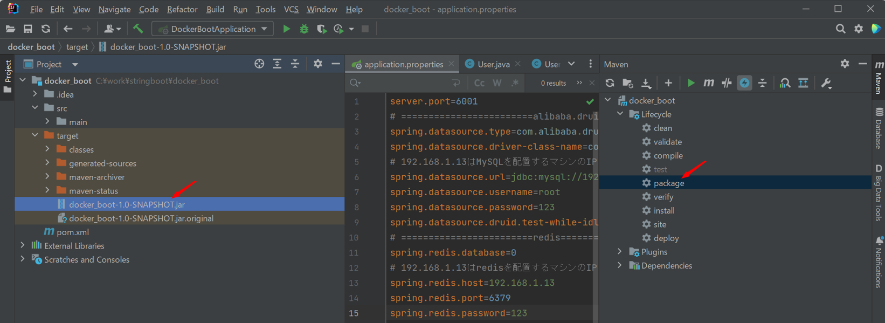Viewport: 885px width, 323px height.
Task: Open Search Everywhere magnifier at top right
Action: [x=841, y=29]
